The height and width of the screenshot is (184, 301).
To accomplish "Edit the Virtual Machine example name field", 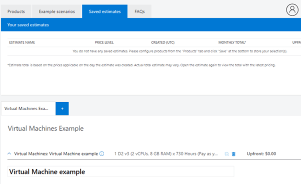I will (x=120, y=172).
